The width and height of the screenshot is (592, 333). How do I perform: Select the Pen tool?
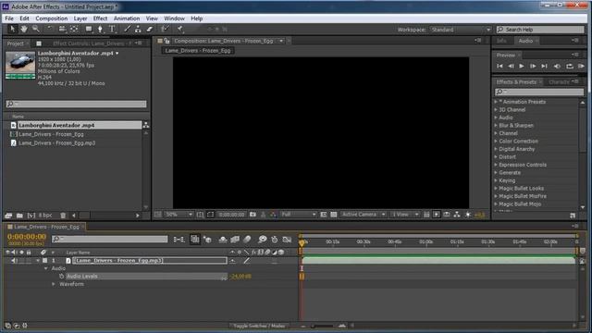pos(100,29)
